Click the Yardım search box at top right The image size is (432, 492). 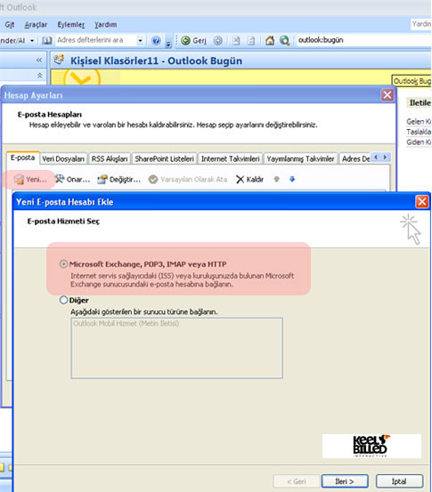pos(421,24)
